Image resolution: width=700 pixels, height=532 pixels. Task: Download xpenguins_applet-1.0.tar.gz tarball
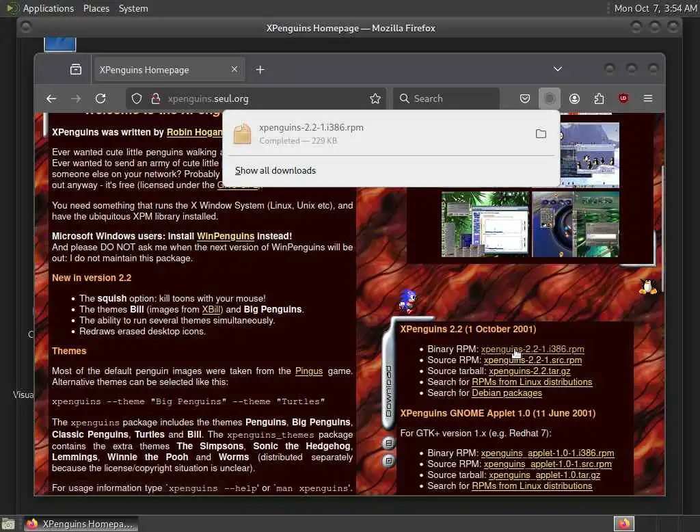(x=544, y=475)
